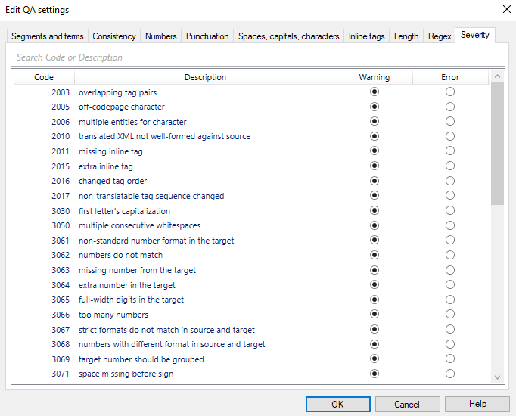516x416 pixels.
Task: Close the Edit QA settings dialog
Action: (x=507, y=9)
